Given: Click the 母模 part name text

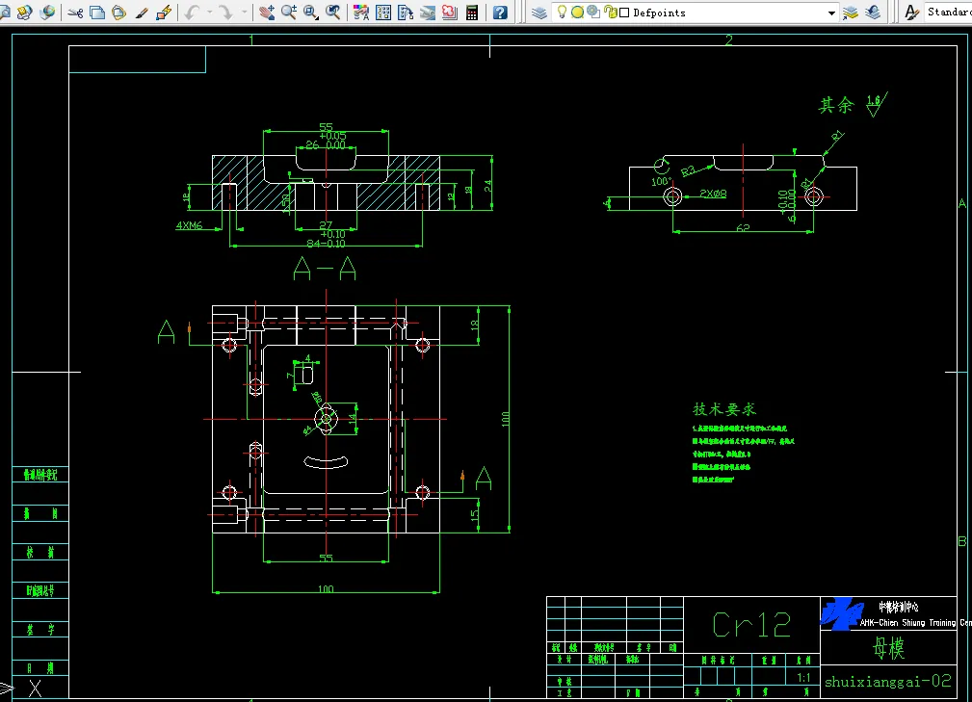Looking at the screenshot, I should pos(888,649).
